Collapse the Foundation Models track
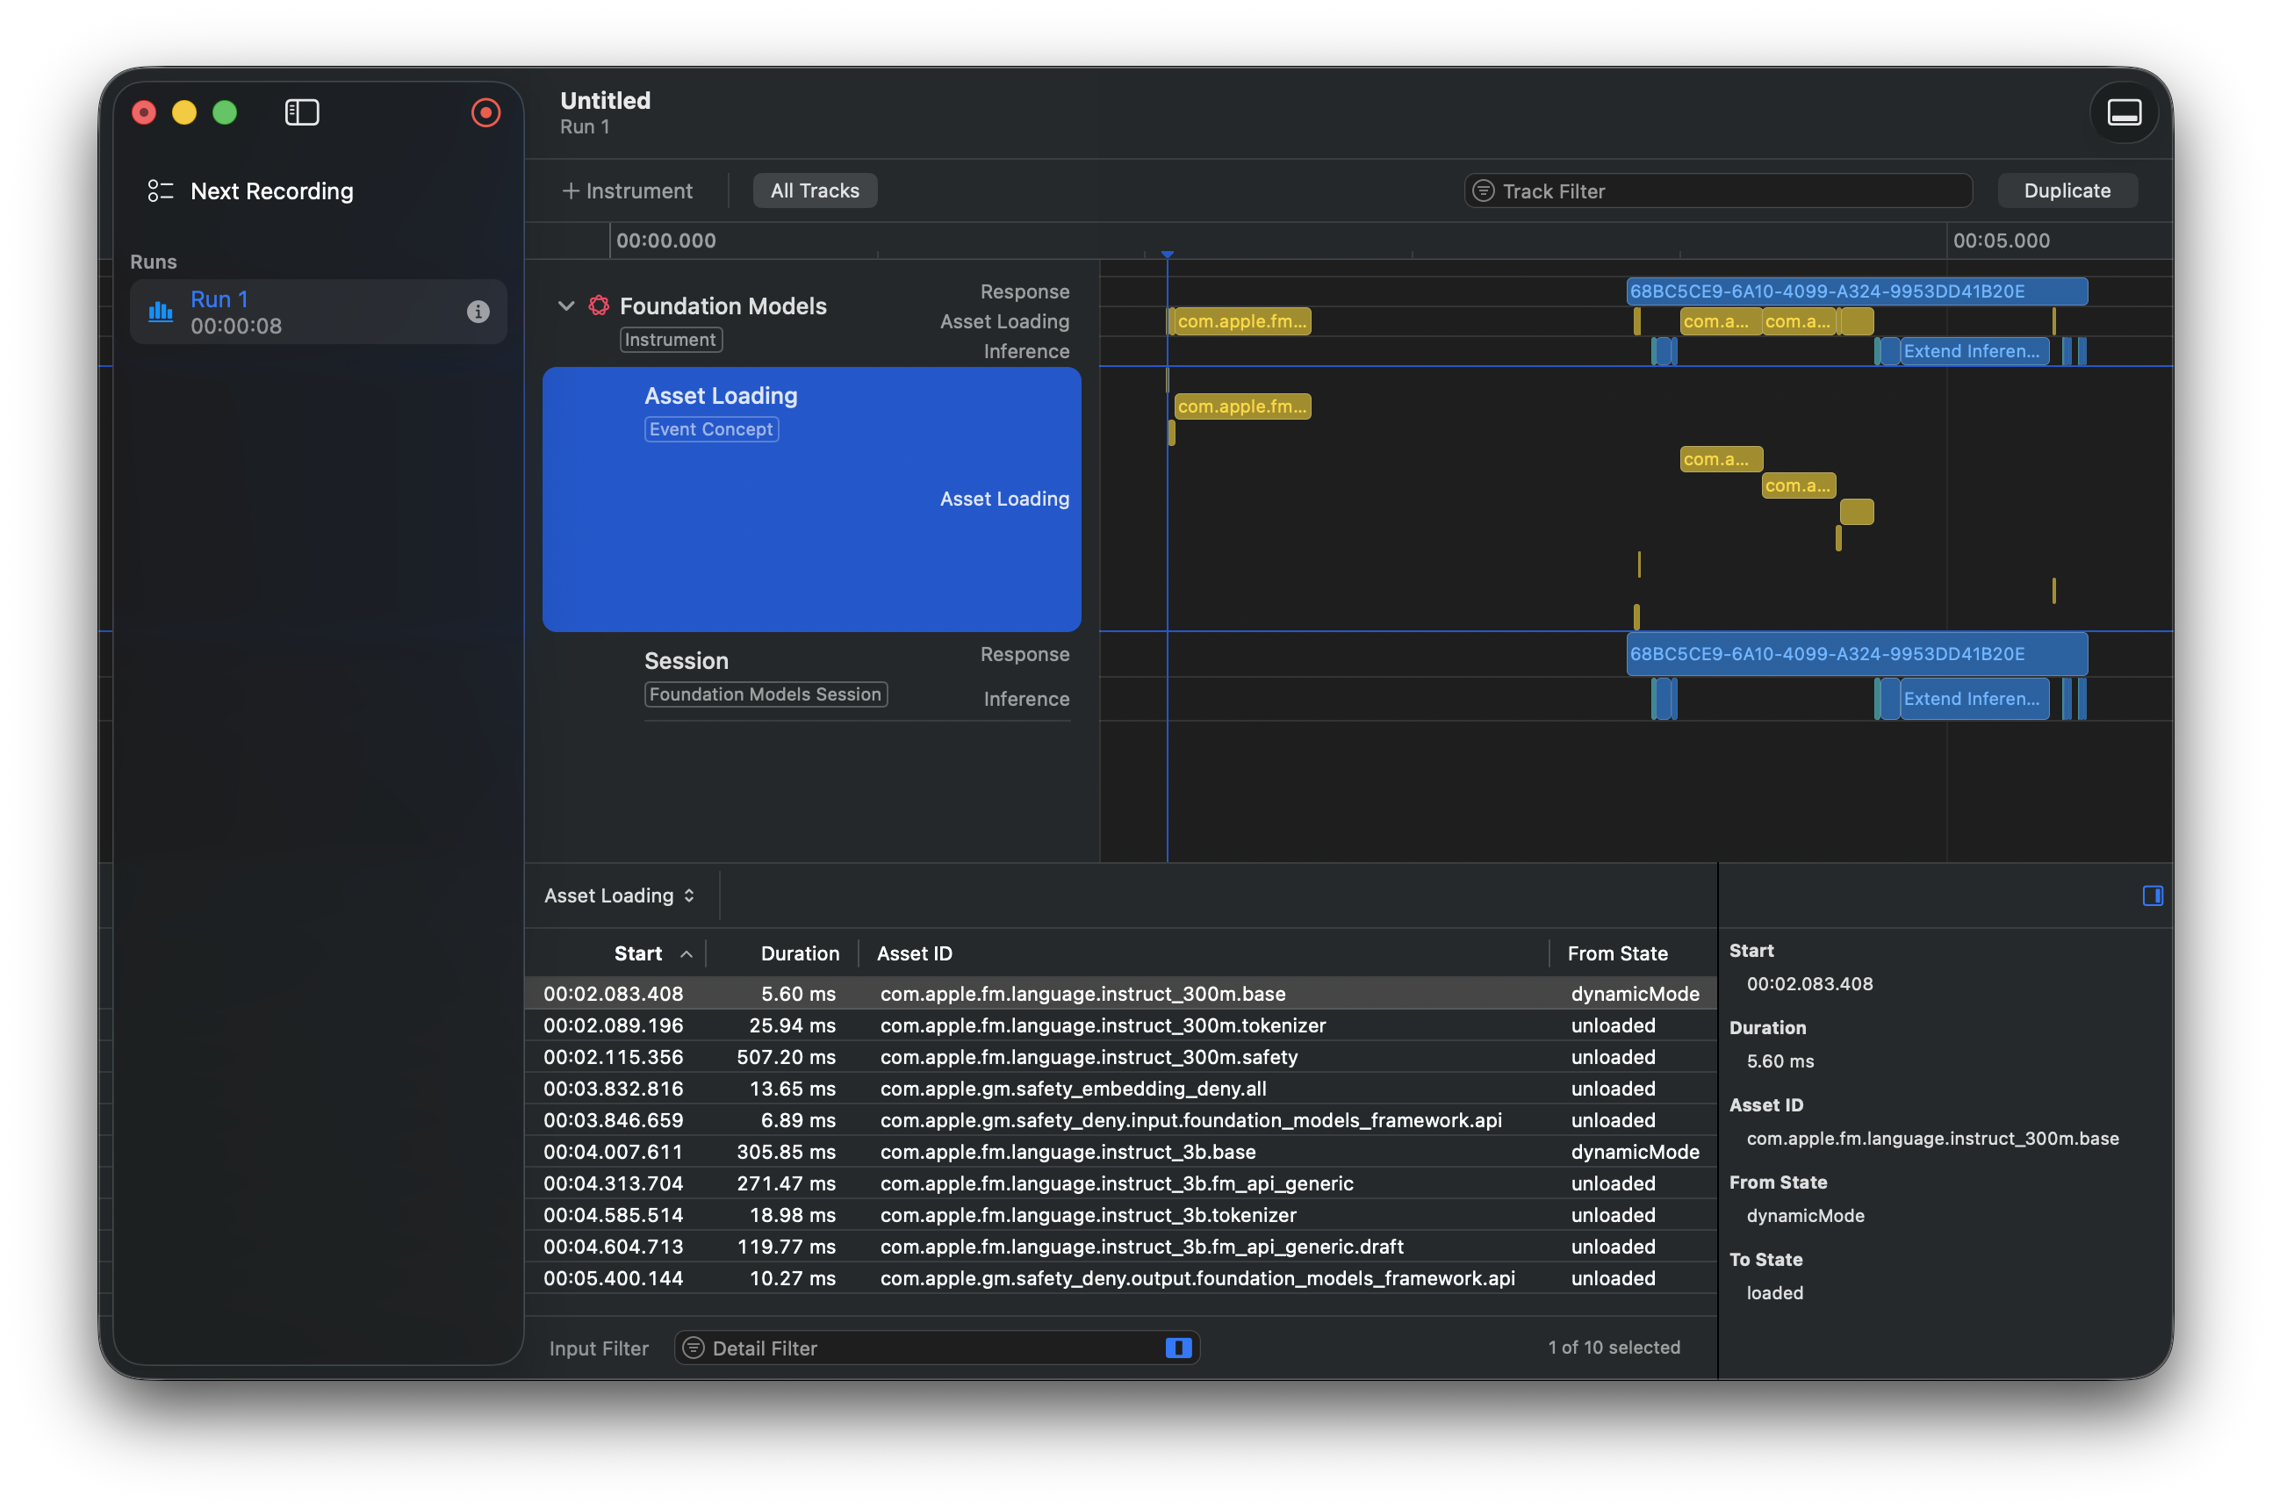 566,306
